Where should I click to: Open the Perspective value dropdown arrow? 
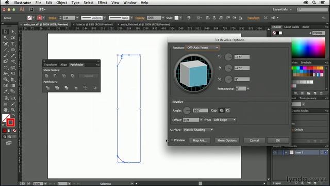point(248,89)
